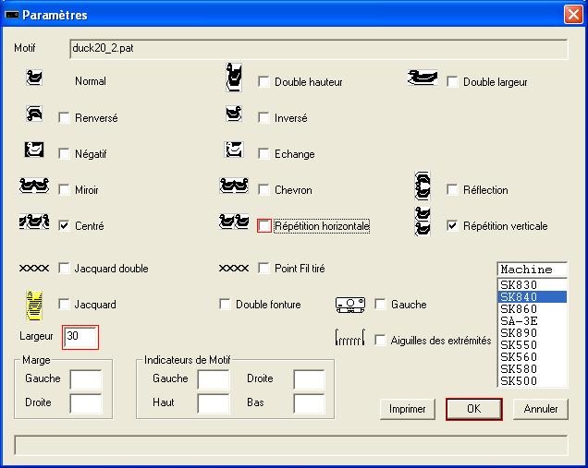Image resolution: width=588 pixels, height=468 pixels.
Task: Click the yellow Jacquard pattern icon
Action: pyautogui.click(x=35, y=304)
